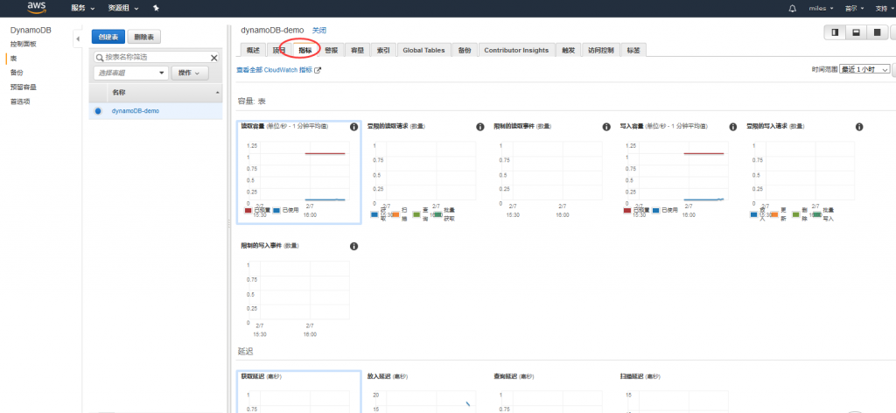The height and width of the screenshot is (413, 896).
Task: Click the pin shortcut icon in header
Action: 157,9
